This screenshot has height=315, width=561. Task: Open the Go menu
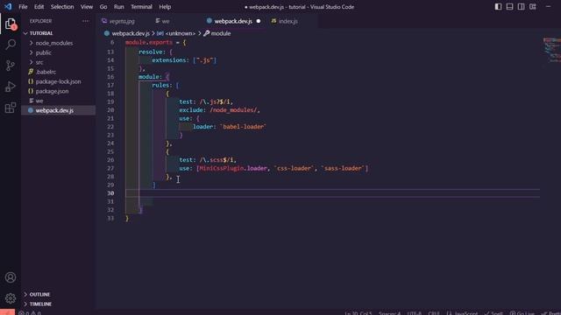tap(103, 6)
